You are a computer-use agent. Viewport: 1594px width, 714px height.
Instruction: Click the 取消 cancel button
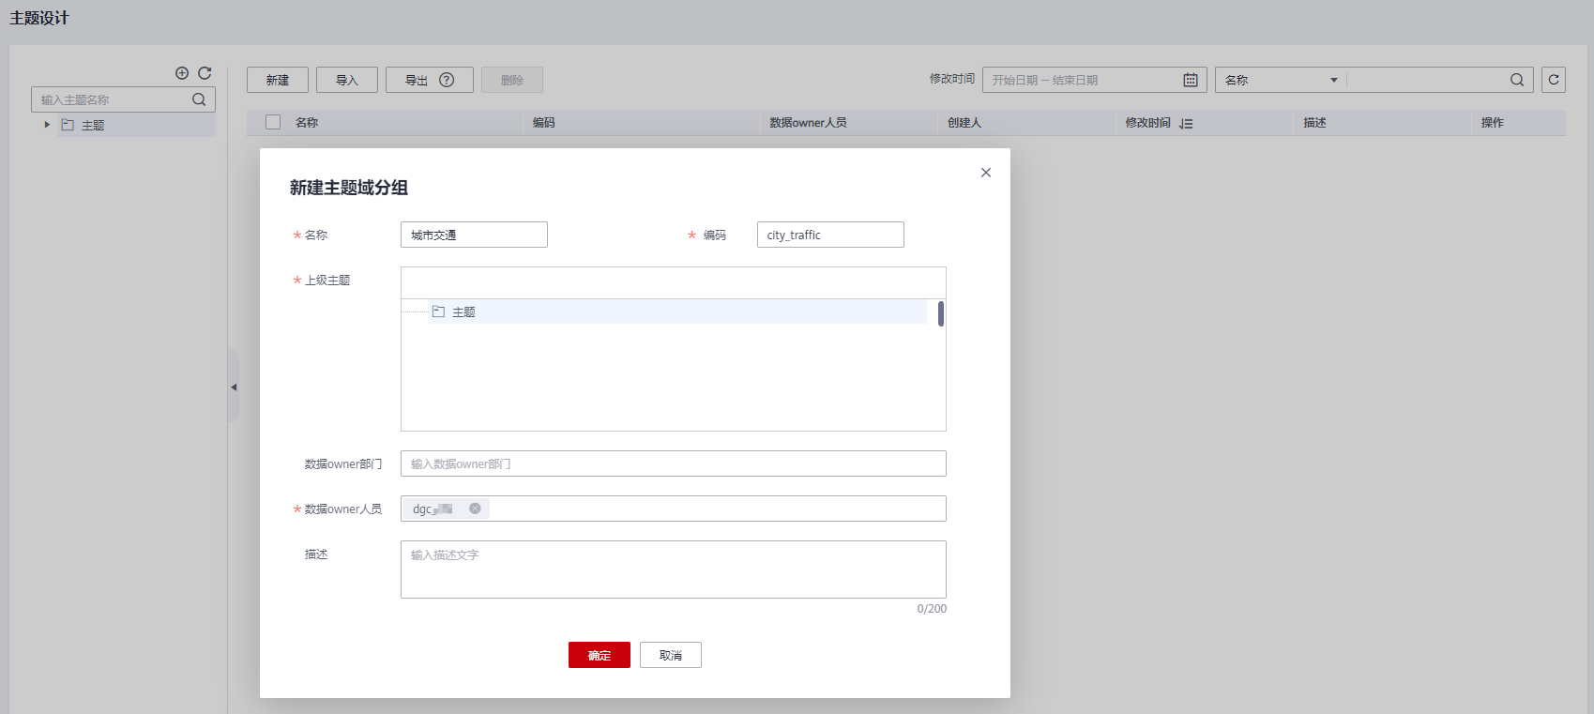point(670,655)
